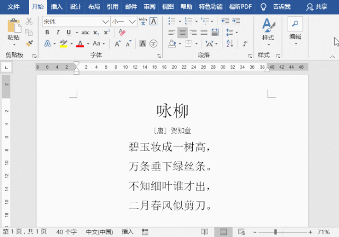Screen dimensions: 339x237
Task: Click 中文(中国) language in status bar
Action: [100, 232]
